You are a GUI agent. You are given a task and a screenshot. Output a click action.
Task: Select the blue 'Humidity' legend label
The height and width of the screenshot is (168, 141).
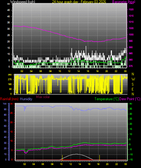[26, 99]
